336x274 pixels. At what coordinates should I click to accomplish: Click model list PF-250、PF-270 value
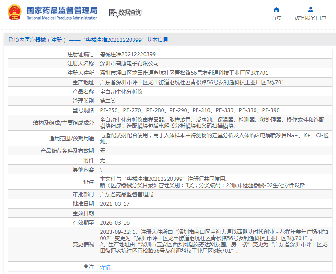[190, 110]
